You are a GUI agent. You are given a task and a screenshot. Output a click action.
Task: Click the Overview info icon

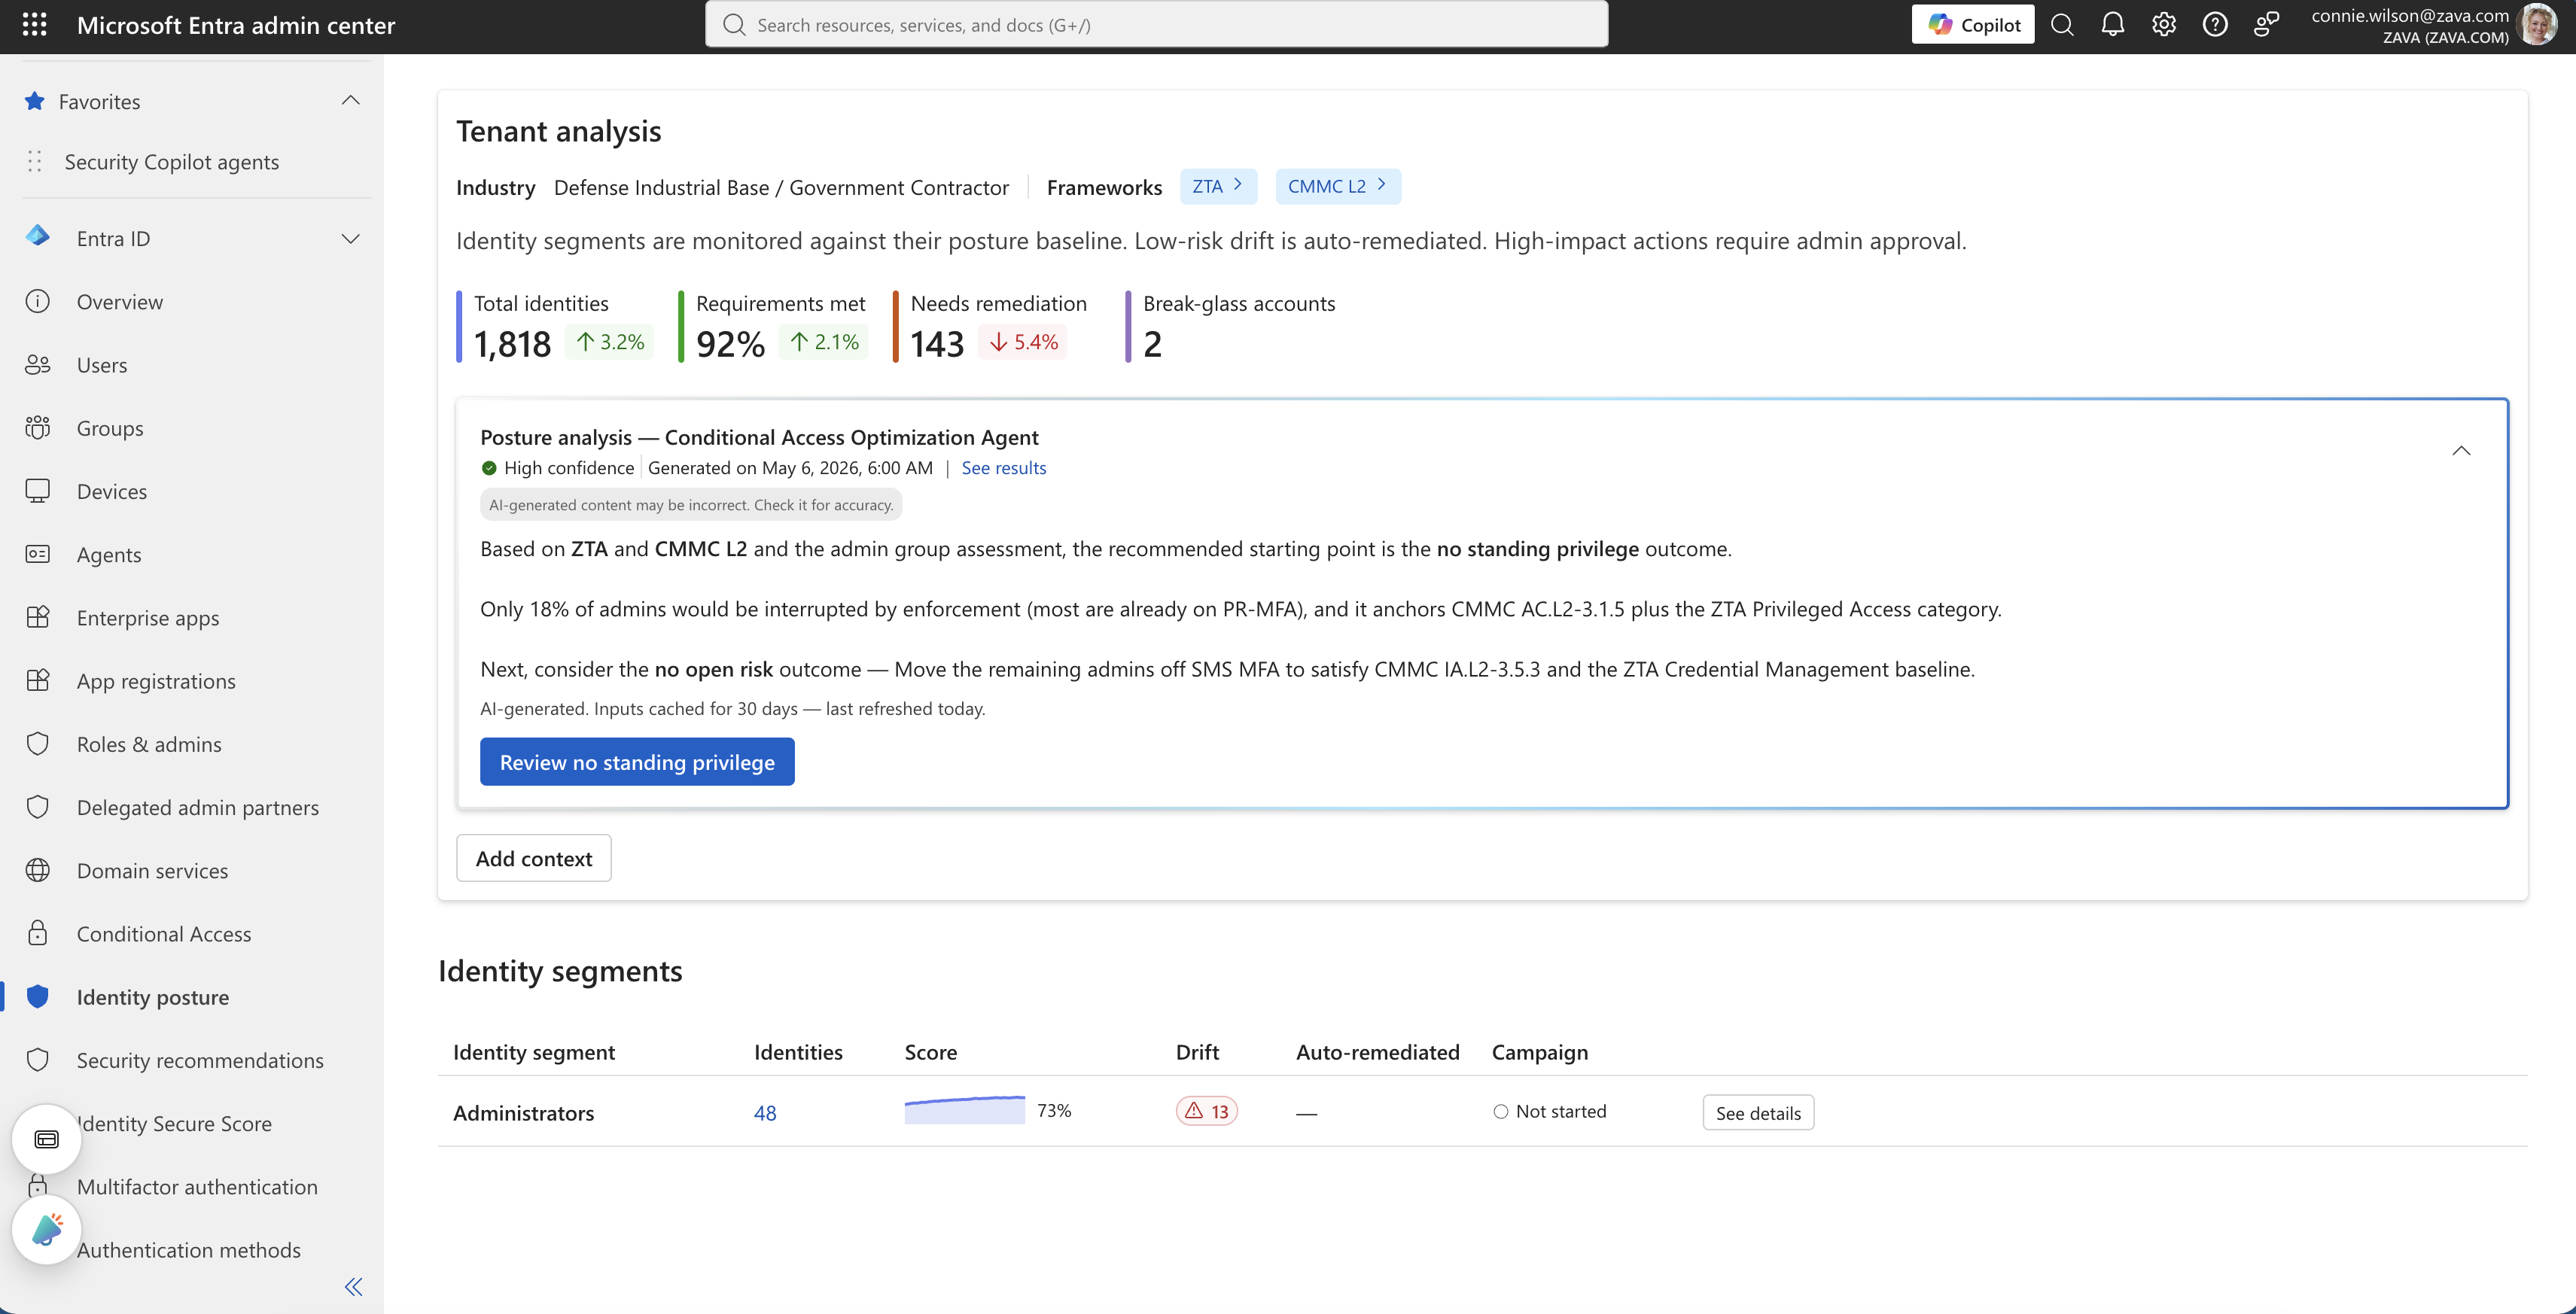click(x=38, y=301)
